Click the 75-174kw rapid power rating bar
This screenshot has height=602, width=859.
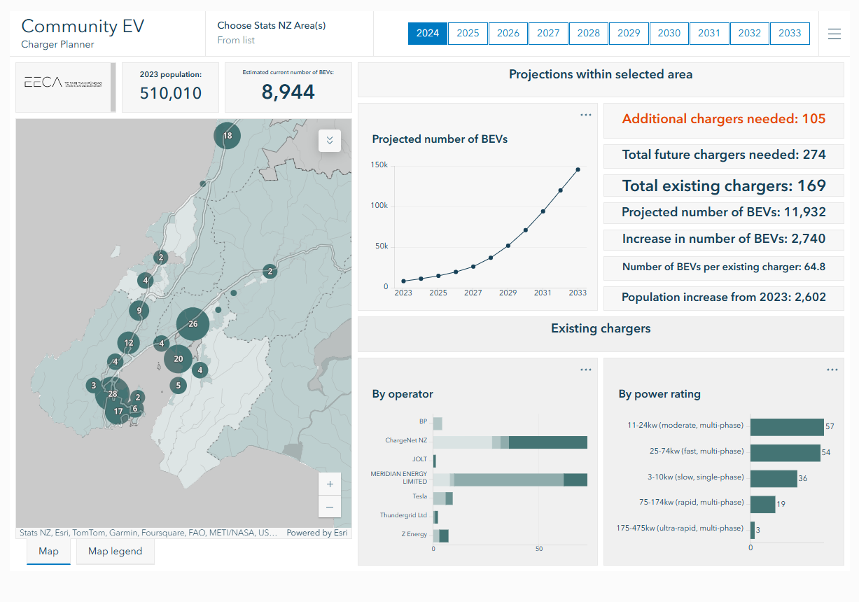tap(763, 505)
